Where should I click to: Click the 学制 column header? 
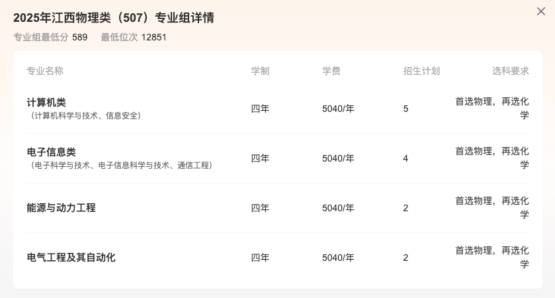click(260, 71)
